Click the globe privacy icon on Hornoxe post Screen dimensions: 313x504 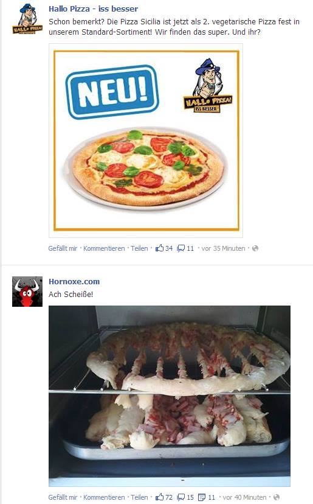click(277, 497)
